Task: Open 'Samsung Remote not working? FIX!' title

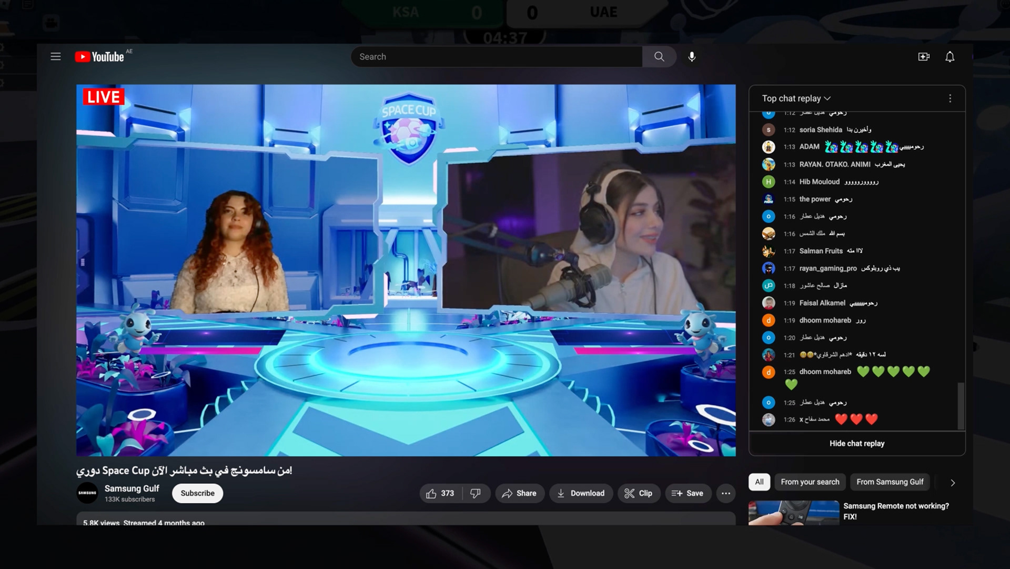Action: tap(896, 511)
